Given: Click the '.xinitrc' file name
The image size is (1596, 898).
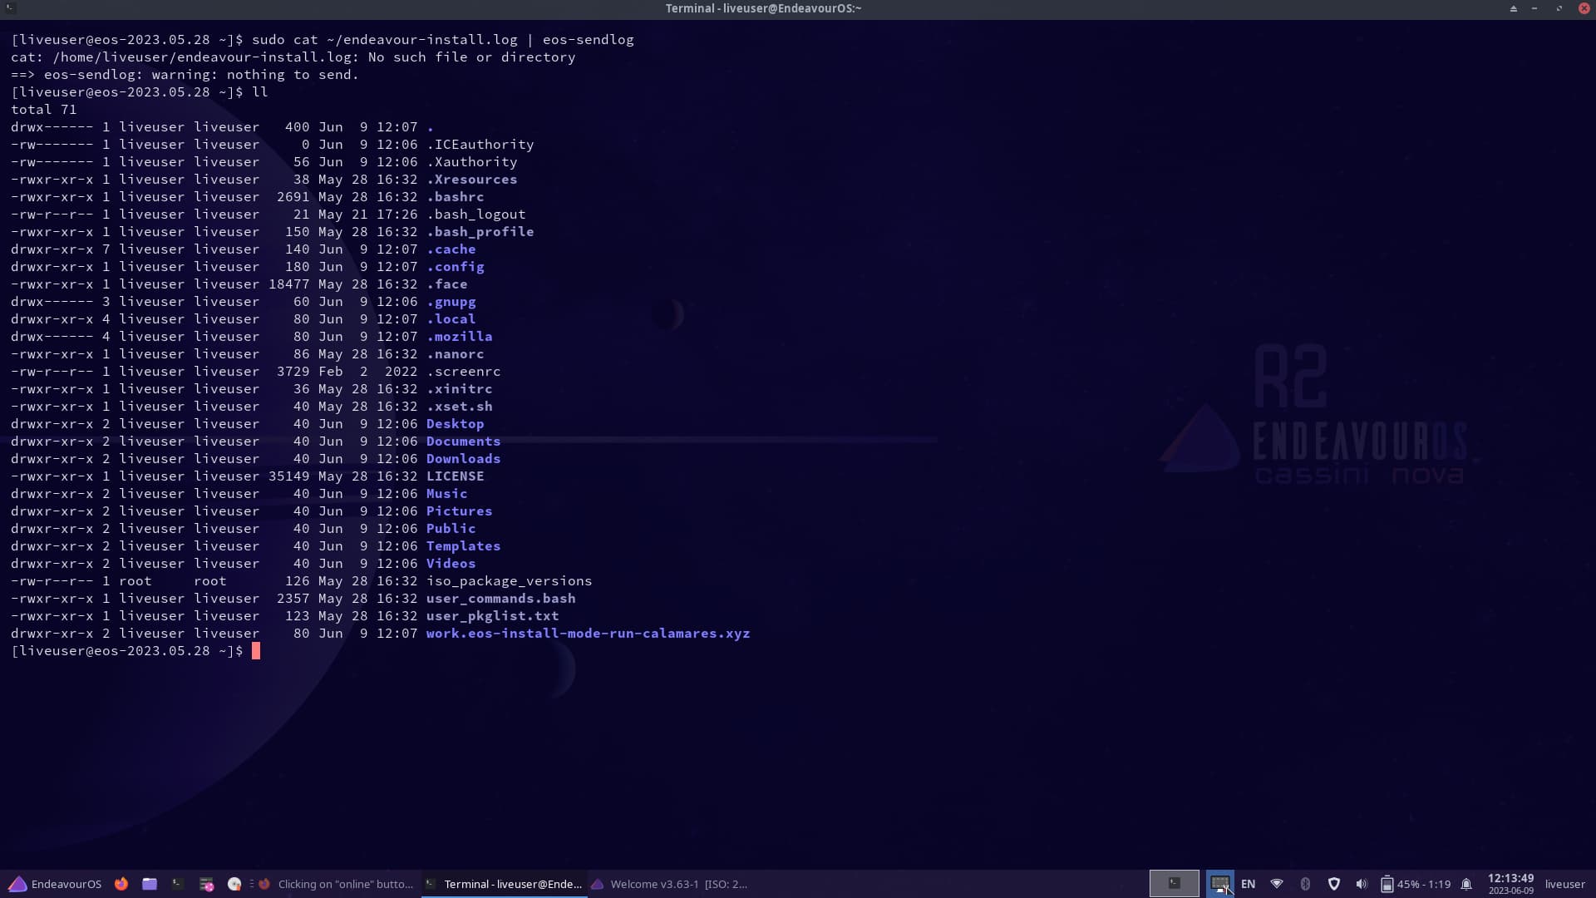Looking at the screenshot, I should pos(459,388).
